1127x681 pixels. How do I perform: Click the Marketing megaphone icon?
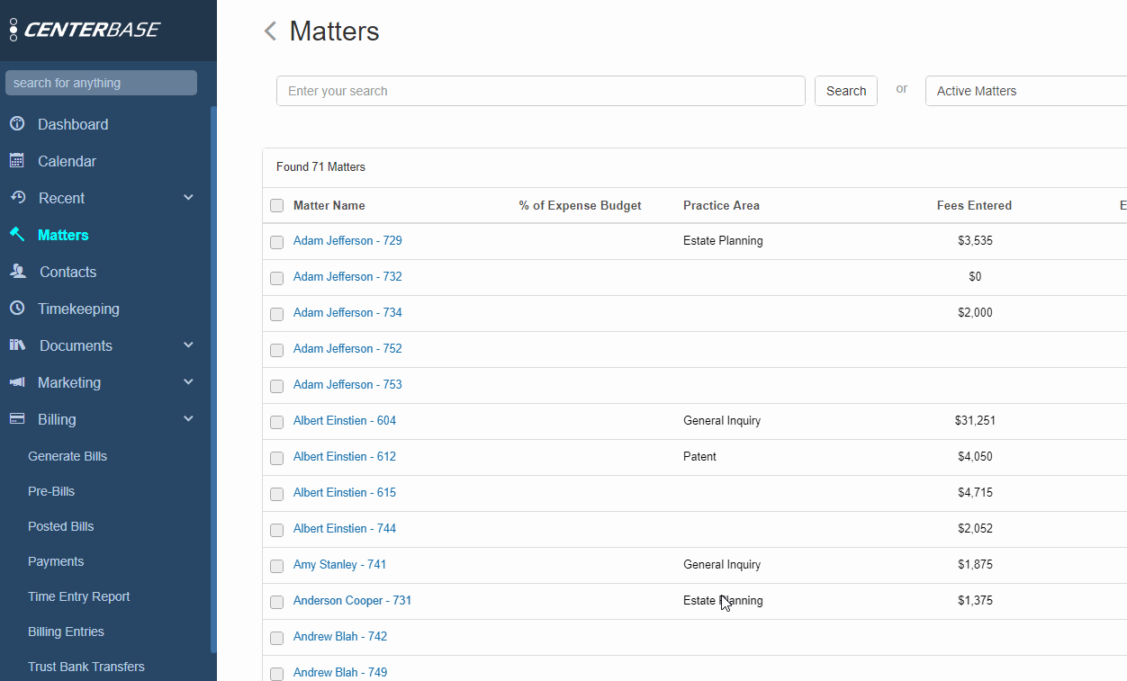(x=17, y=382)
